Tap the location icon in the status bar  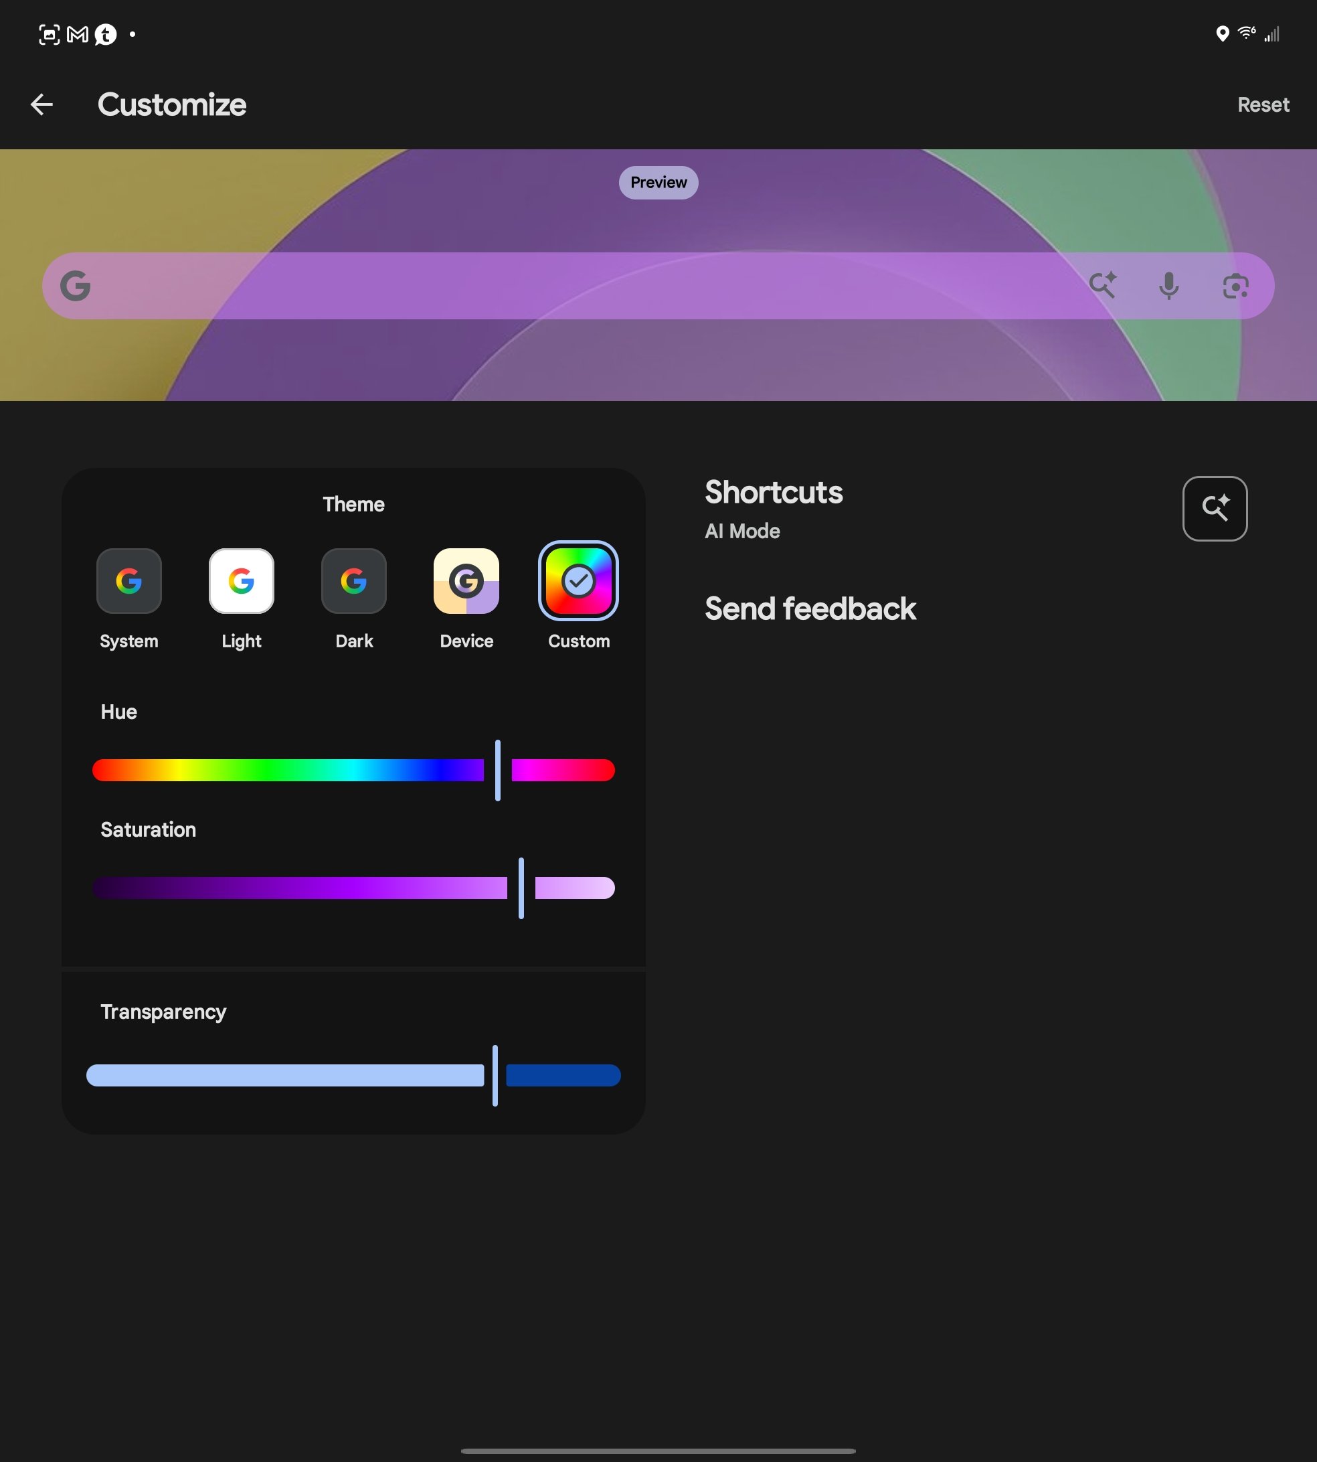pyautogui.click(x=1222, y=34)
